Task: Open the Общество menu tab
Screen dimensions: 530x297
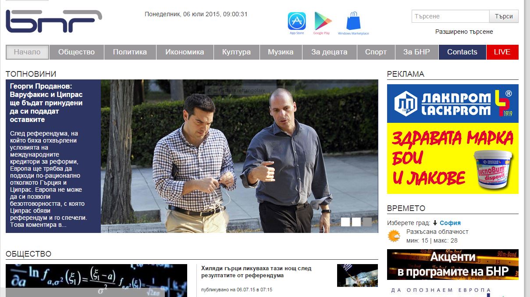Action: click(76, 52)
